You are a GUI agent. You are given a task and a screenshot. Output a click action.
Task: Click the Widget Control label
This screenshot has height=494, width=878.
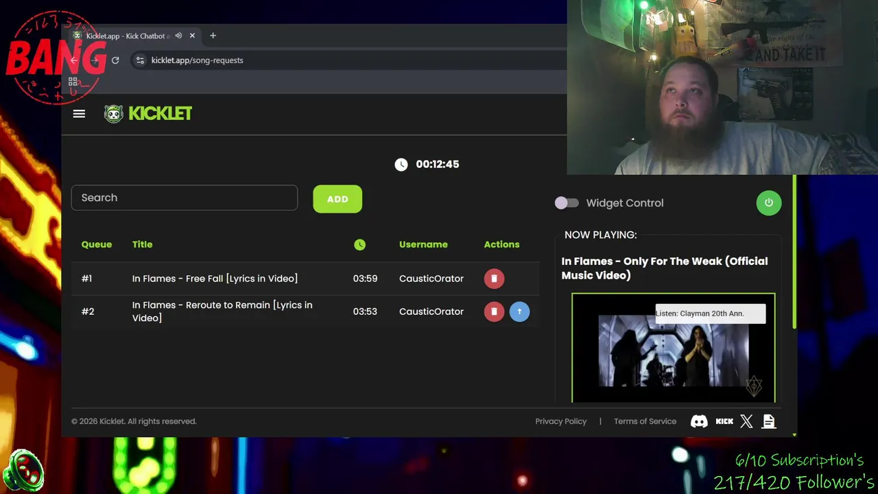click(625, 203)
